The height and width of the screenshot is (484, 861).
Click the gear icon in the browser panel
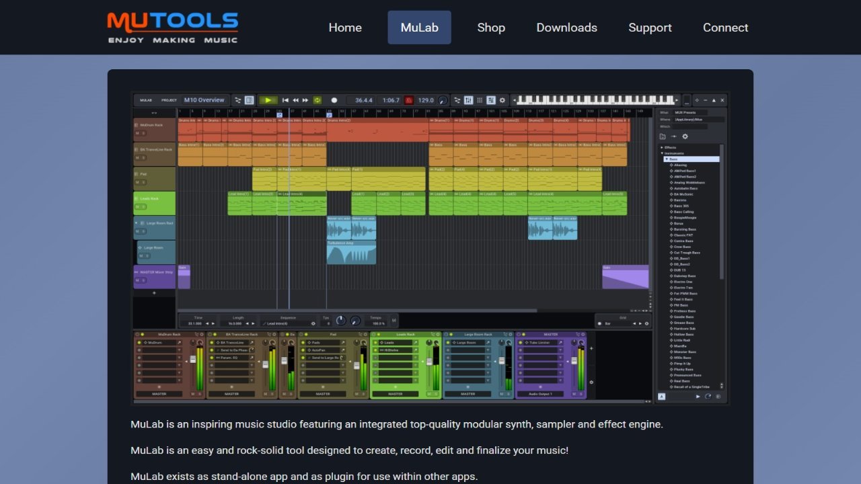[x=685, y=136]
